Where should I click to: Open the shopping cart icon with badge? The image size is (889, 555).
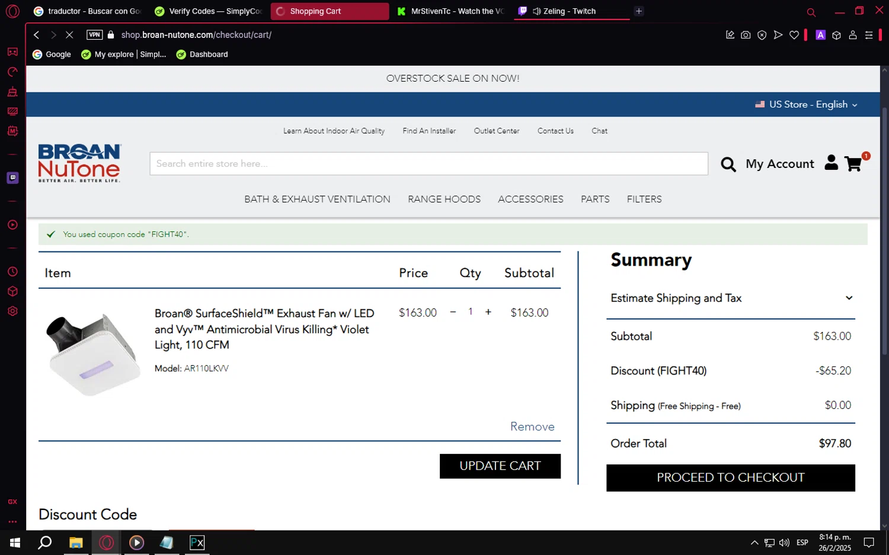853,163
